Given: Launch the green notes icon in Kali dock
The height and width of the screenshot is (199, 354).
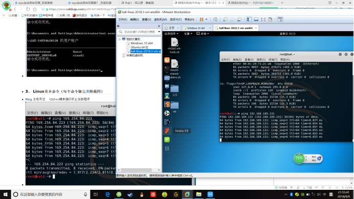Looking at the screenshot, I should 167,140.
